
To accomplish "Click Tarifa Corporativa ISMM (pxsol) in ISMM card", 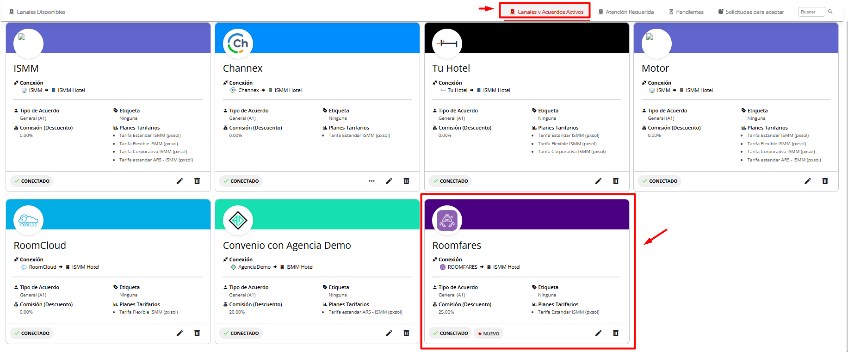I will point(153,152).
